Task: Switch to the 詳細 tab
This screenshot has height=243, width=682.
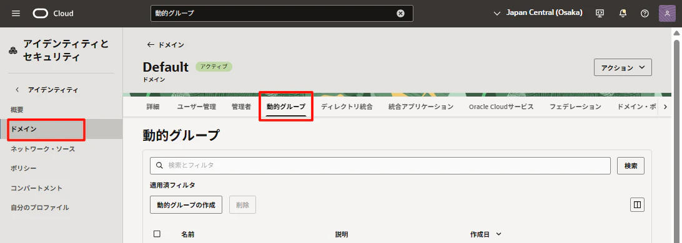Action: pos(152,107)
